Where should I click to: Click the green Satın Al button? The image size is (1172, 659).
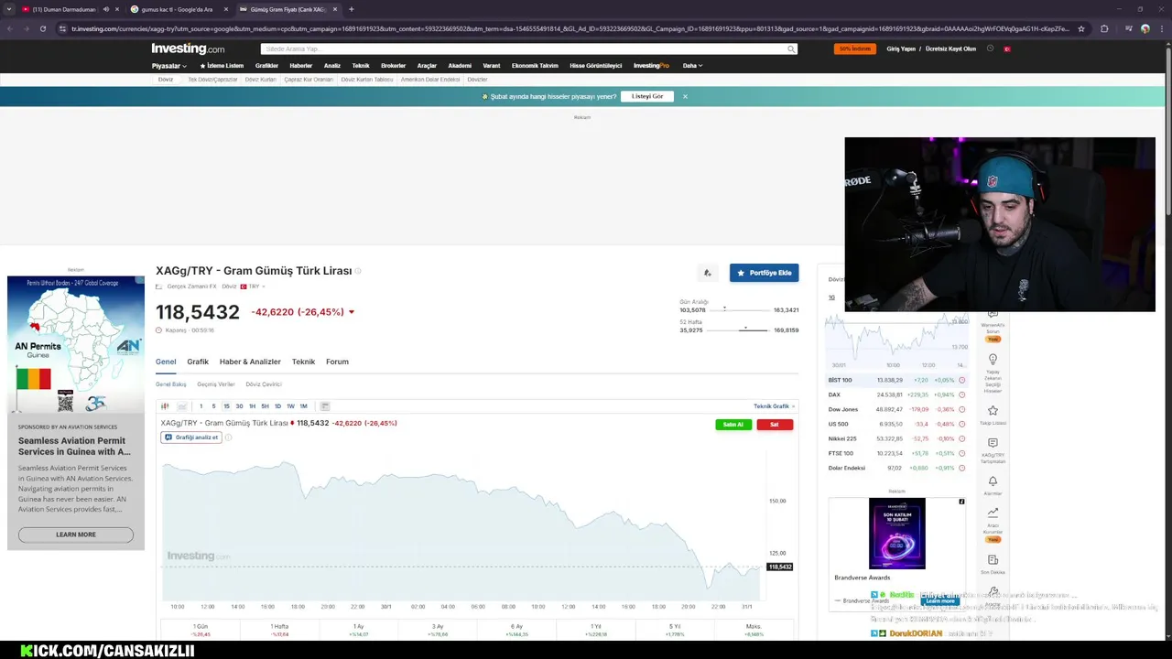pyautogui.click(x=733, y=425)
